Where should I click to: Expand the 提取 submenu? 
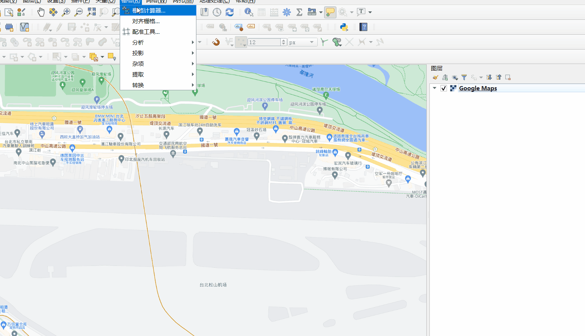158,74
